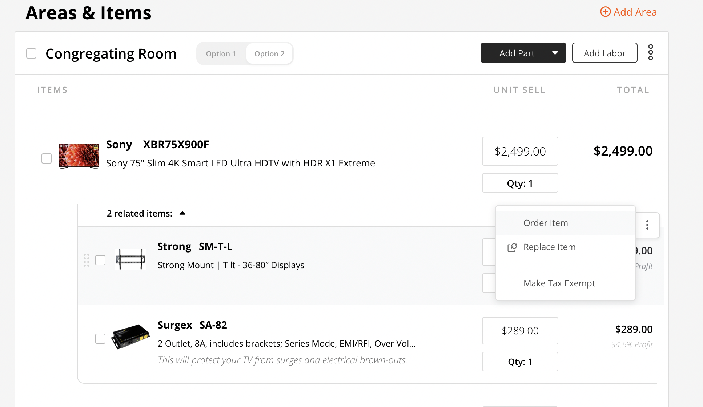703x407 pixels.
Task: Click the Strong SM-T-L item name
Action: [x=195, y=247]
